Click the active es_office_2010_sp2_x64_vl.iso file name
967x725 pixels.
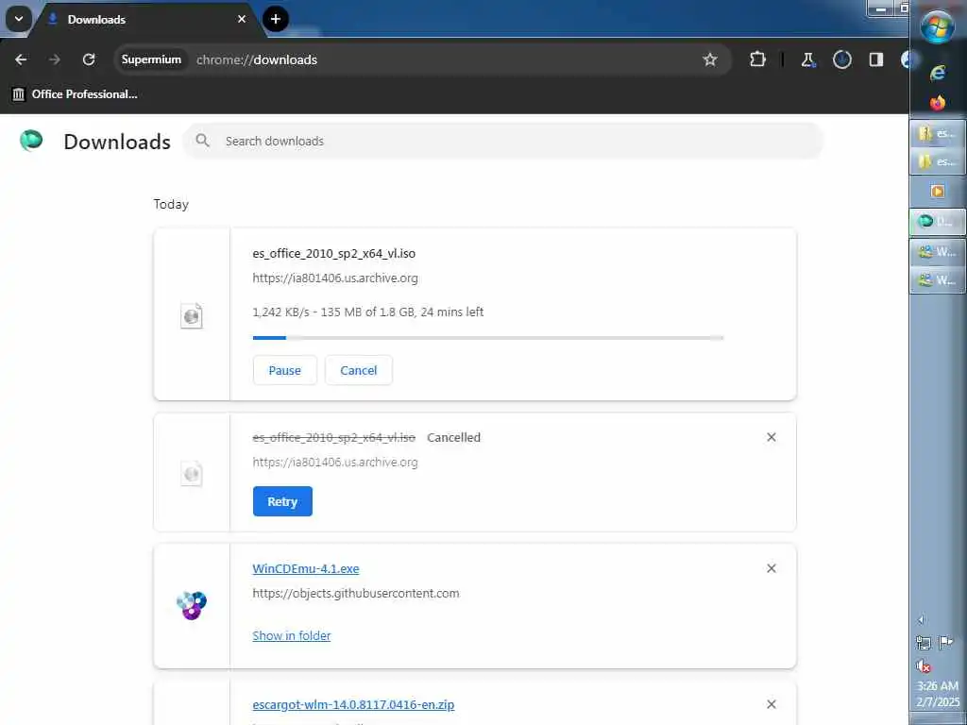(333, 253)
